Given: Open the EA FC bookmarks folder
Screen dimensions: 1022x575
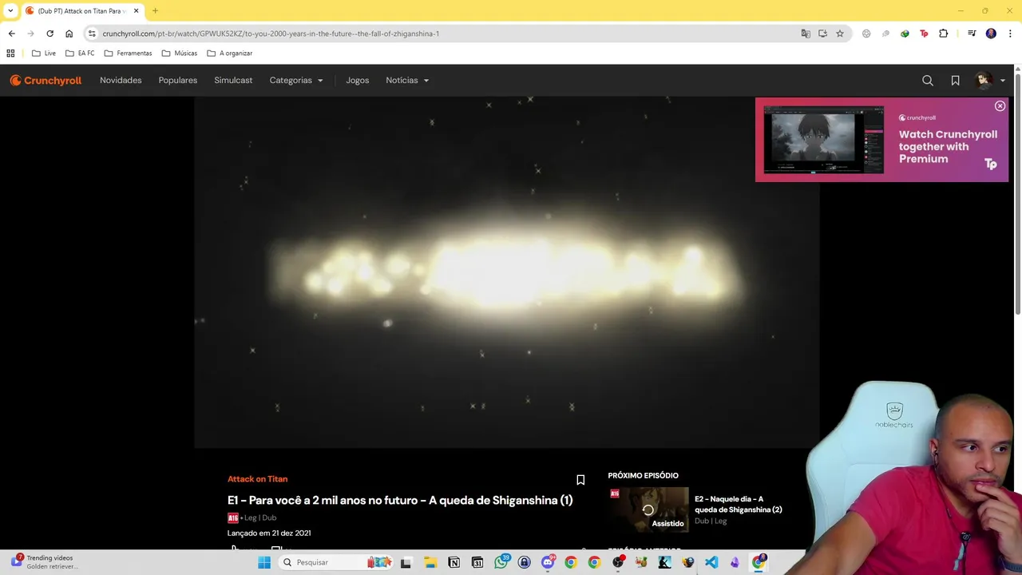Looking at the screenshot, I should (80, 54).
